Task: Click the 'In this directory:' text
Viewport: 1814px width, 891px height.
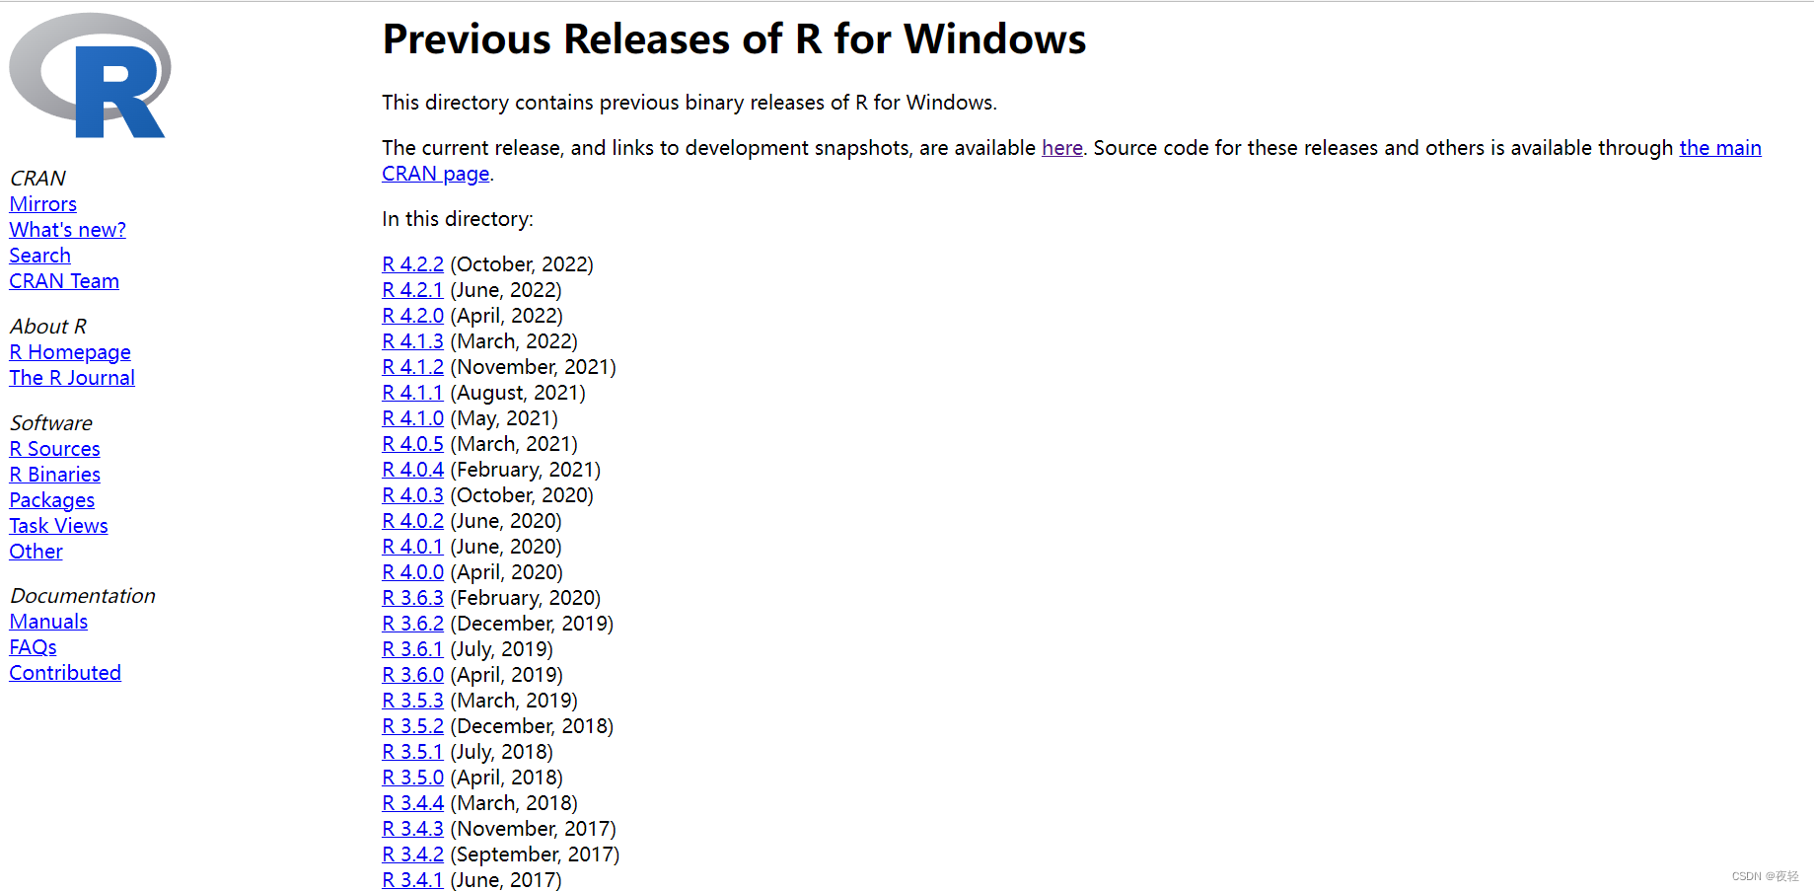Action: (x=458, y=219)
